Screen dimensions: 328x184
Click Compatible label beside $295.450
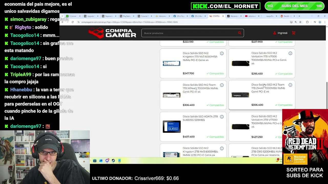point(284,74)
